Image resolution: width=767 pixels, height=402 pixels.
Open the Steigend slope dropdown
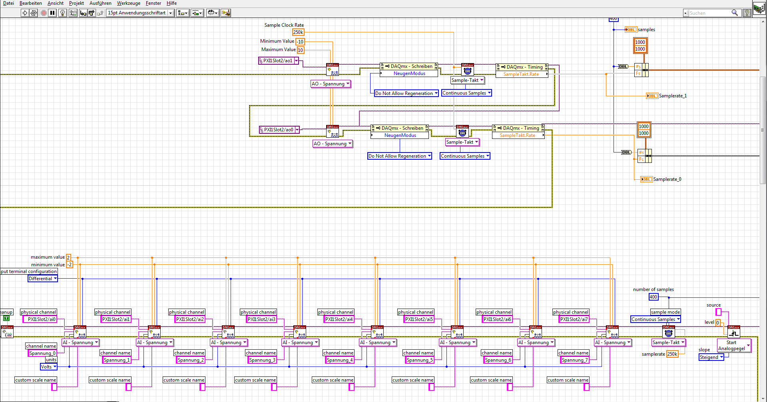pos(711,357)
